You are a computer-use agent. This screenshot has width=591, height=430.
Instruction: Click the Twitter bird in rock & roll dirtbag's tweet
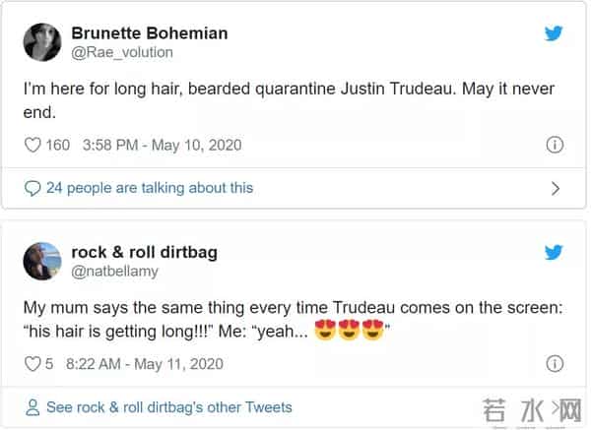[555, 253]
